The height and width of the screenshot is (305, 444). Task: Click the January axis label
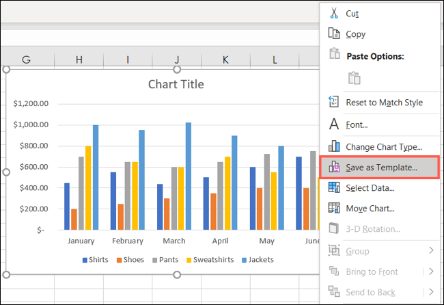click(x=81, y=241)
